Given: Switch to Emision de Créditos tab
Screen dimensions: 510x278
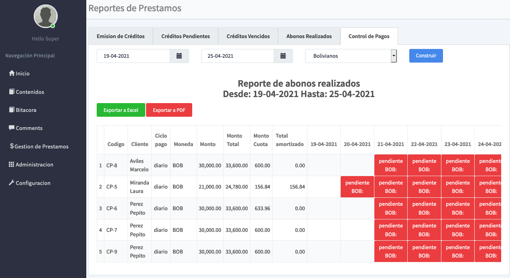Looking at the screenshot, I should click(120, 36).
